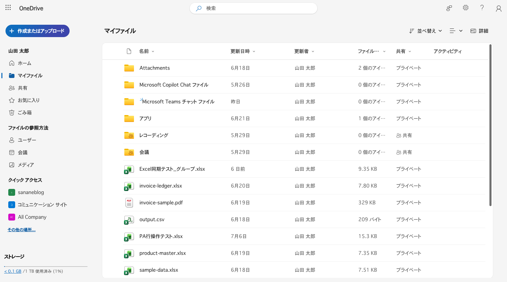Click 作成またはアップロード button
This screenshot has width=507, height=282.
[38, 31]
